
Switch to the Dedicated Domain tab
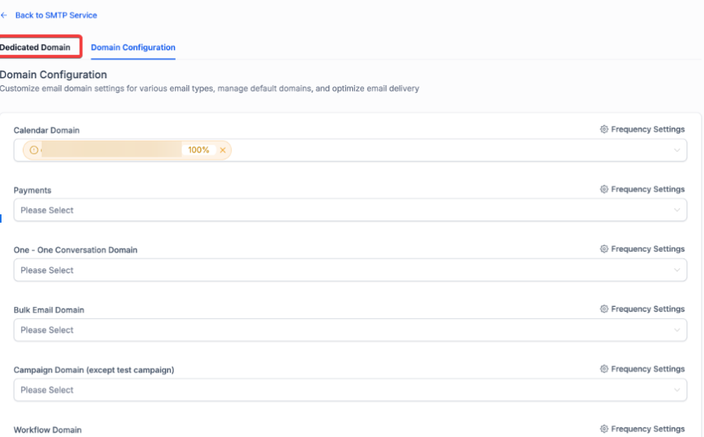(x=36, y=47)
